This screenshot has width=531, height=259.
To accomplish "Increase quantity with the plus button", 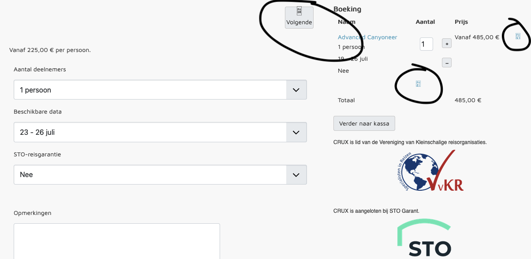I will click(x=447, y=44).
